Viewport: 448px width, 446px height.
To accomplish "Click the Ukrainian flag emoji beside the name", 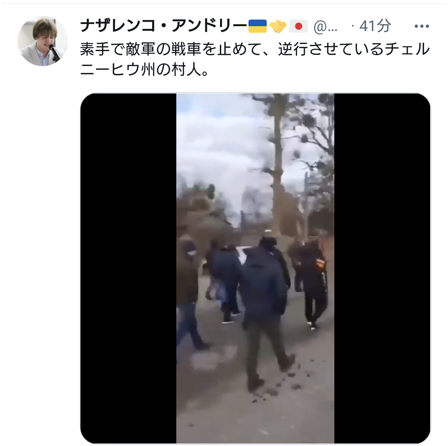I will tap(258, 26).
